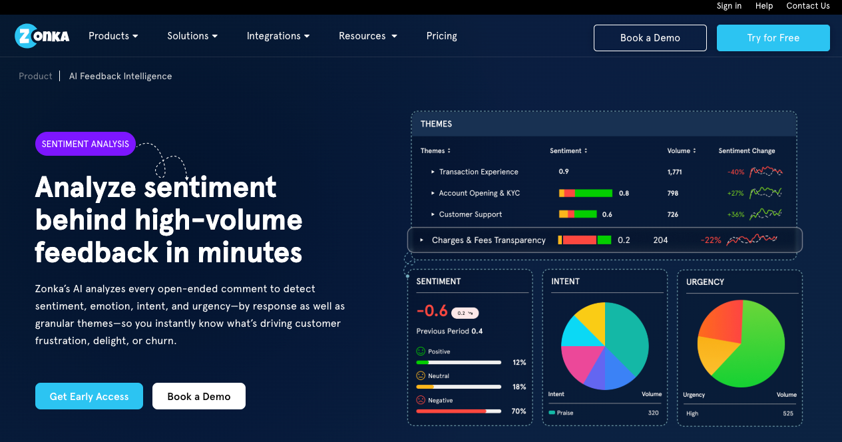
Task: Click Book a Demo in the navigation header
Action: pyautogui.click(x=650, y=38)
